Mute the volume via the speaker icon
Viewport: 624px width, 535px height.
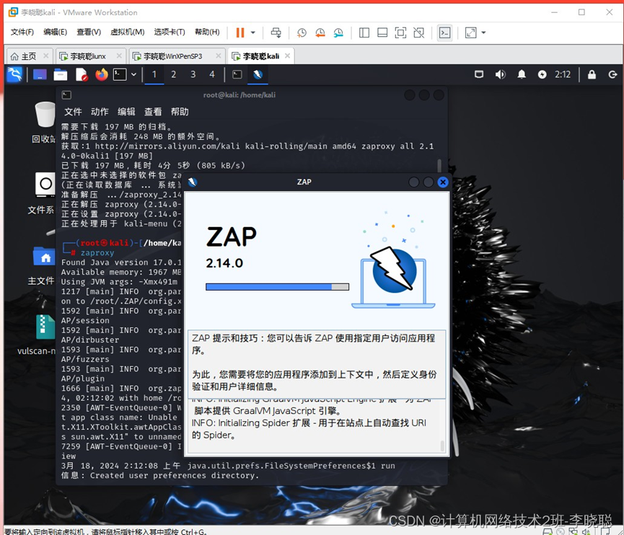(501, 74)
